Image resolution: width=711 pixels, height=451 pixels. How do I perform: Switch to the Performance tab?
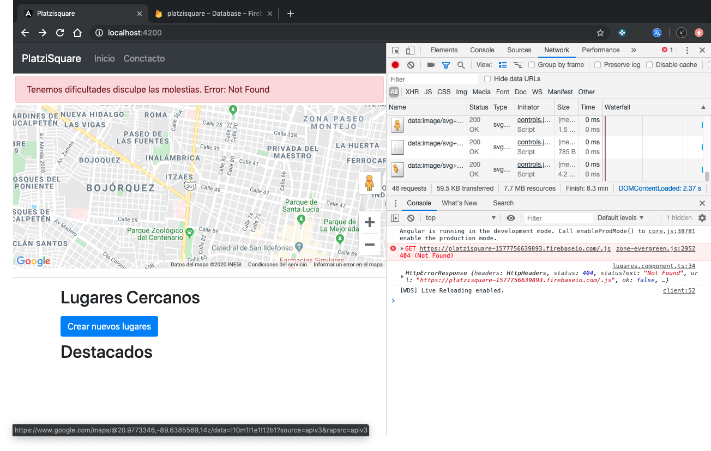[x=600, y=50]
